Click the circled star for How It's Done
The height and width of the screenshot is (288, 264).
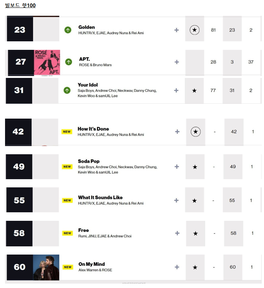pyautogui.click(x=196, y=132)
